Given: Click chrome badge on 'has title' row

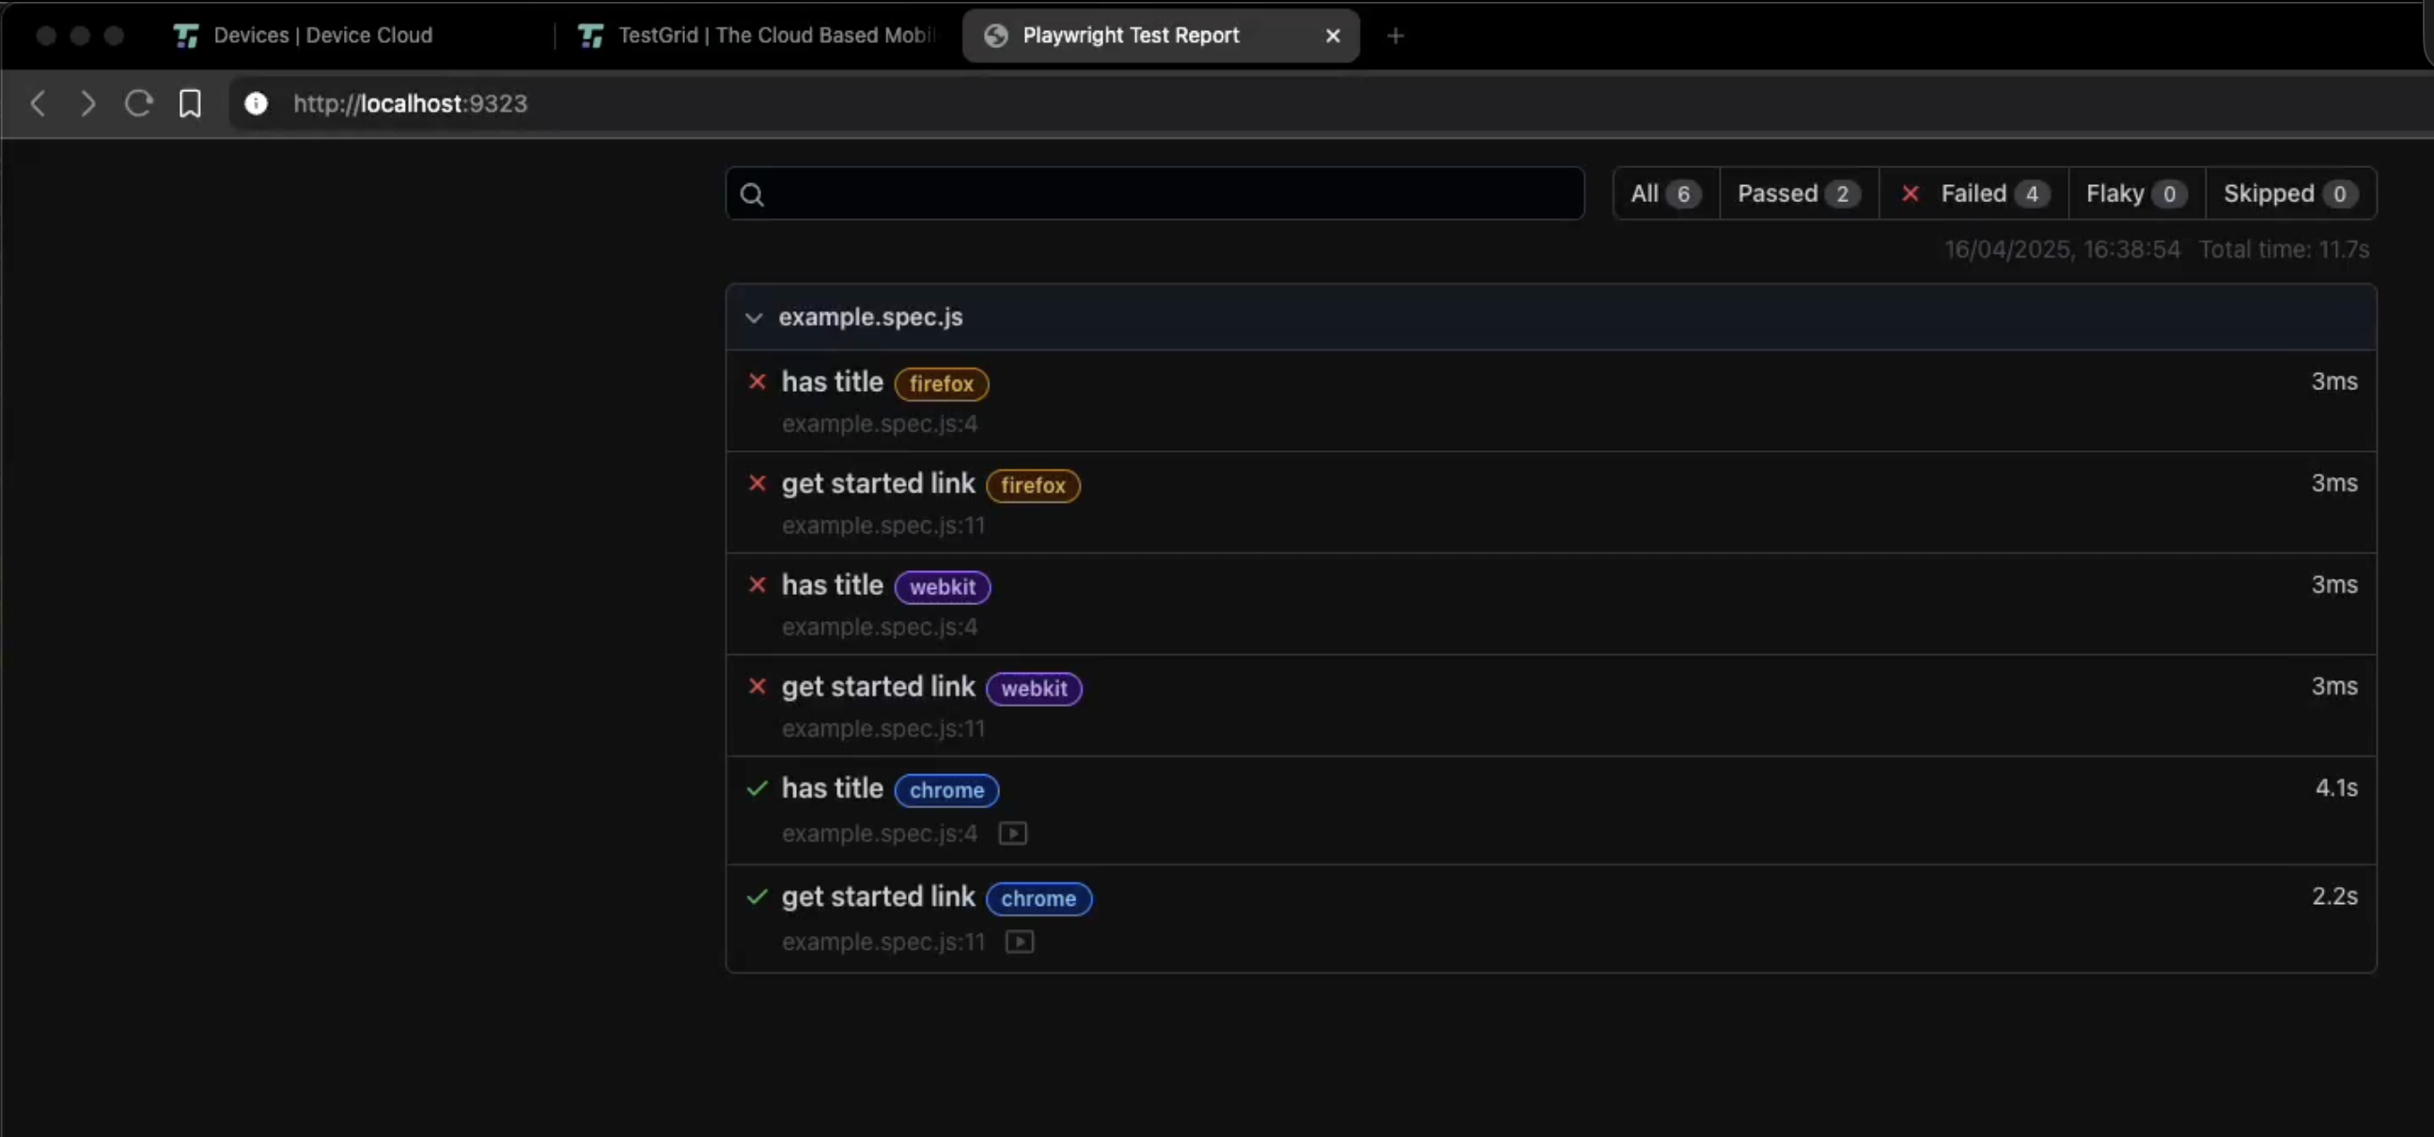Looking at the screenshot, I should (946, 790).
